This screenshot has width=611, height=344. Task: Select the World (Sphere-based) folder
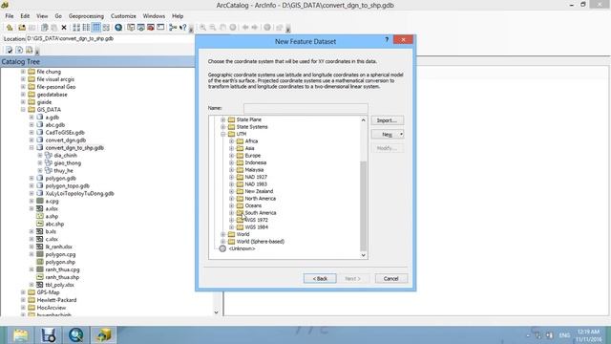coord(261,242)
